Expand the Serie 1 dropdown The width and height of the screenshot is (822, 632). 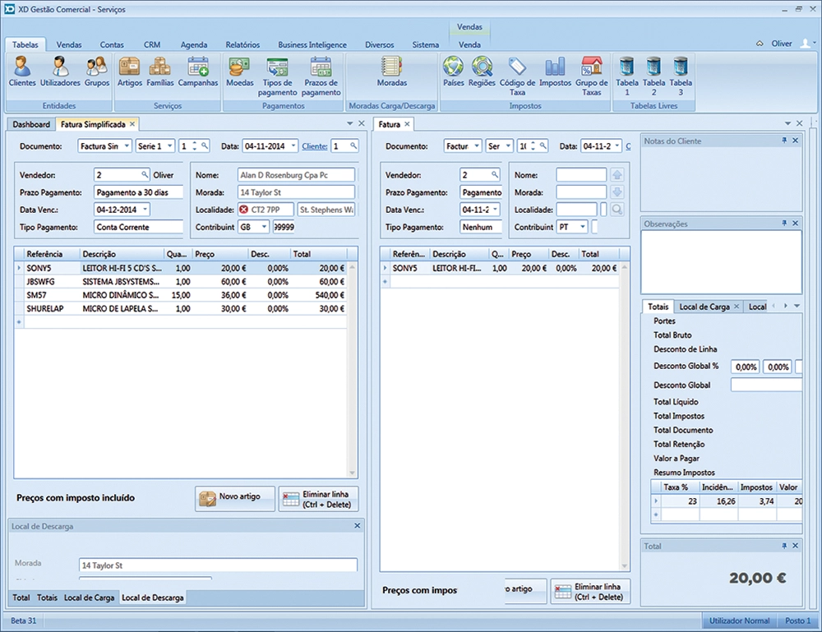[169, 146]
